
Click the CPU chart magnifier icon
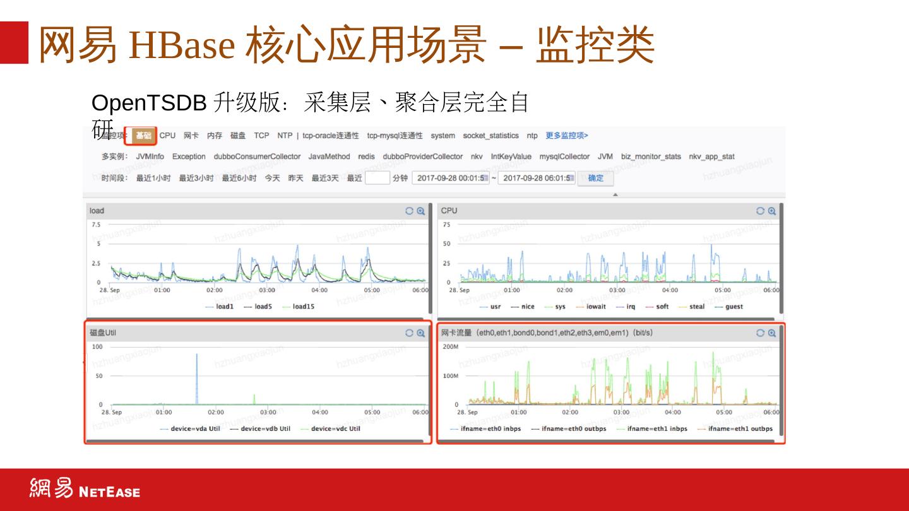point(771,211)
